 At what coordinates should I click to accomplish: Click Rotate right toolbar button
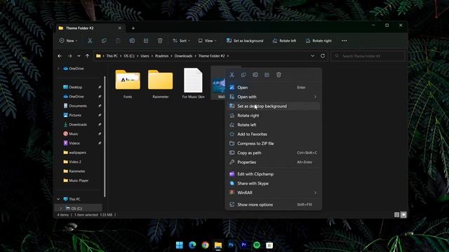pyautogui.click(x=319, y=41)
